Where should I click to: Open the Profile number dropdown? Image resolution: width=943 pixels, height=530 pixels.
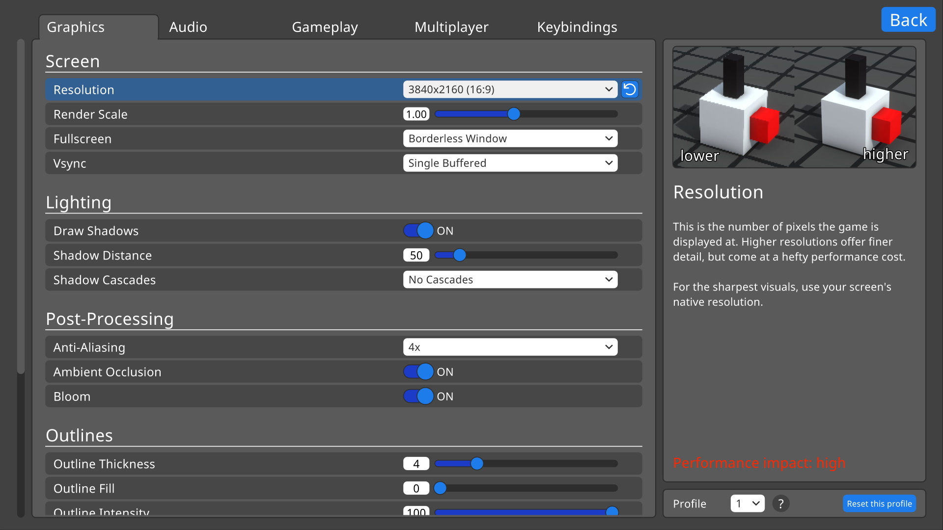pos(748,503)
